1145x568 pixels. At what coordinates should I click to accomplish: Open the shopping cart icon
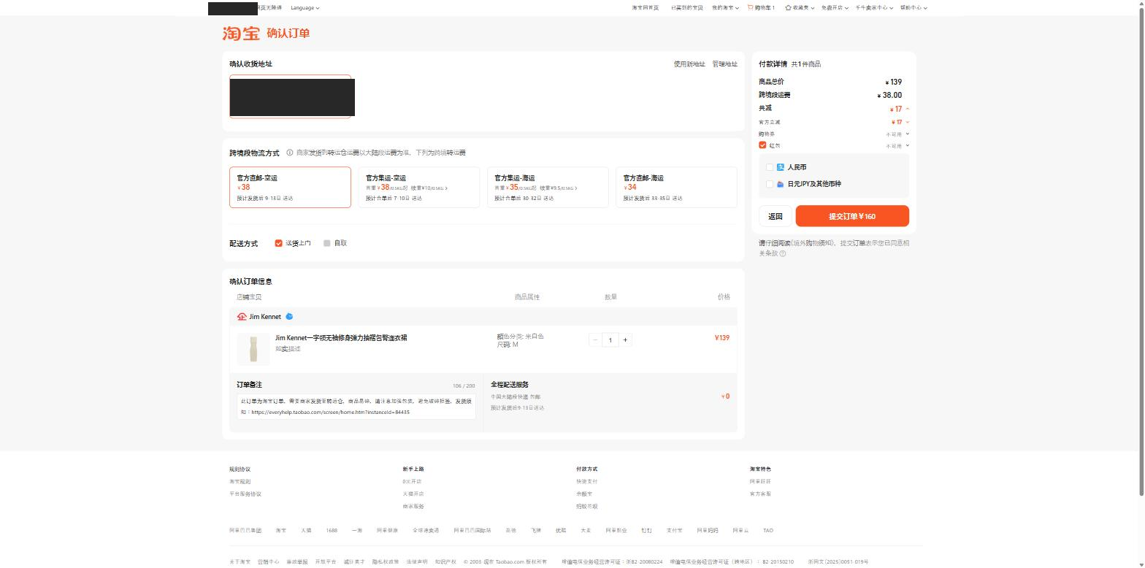click(x=750, y=7)
